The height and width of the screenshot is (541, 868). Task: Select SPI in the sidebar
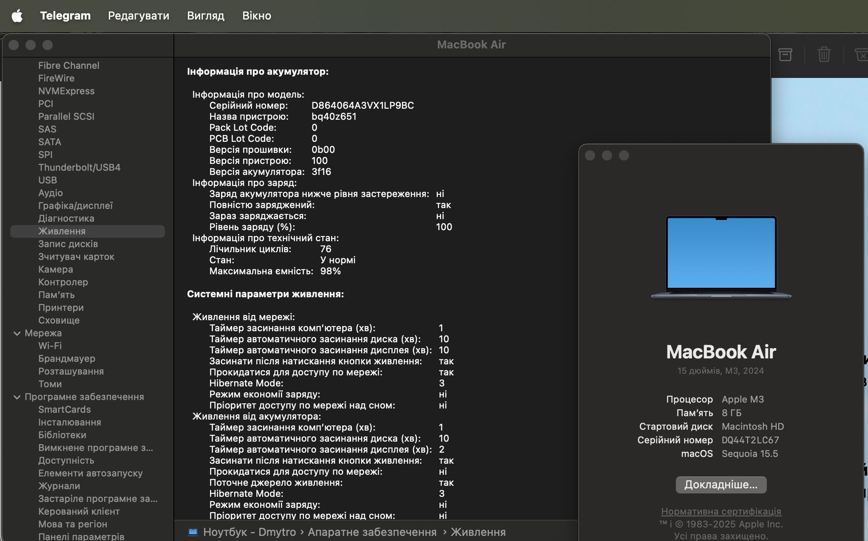click(45, 155)
